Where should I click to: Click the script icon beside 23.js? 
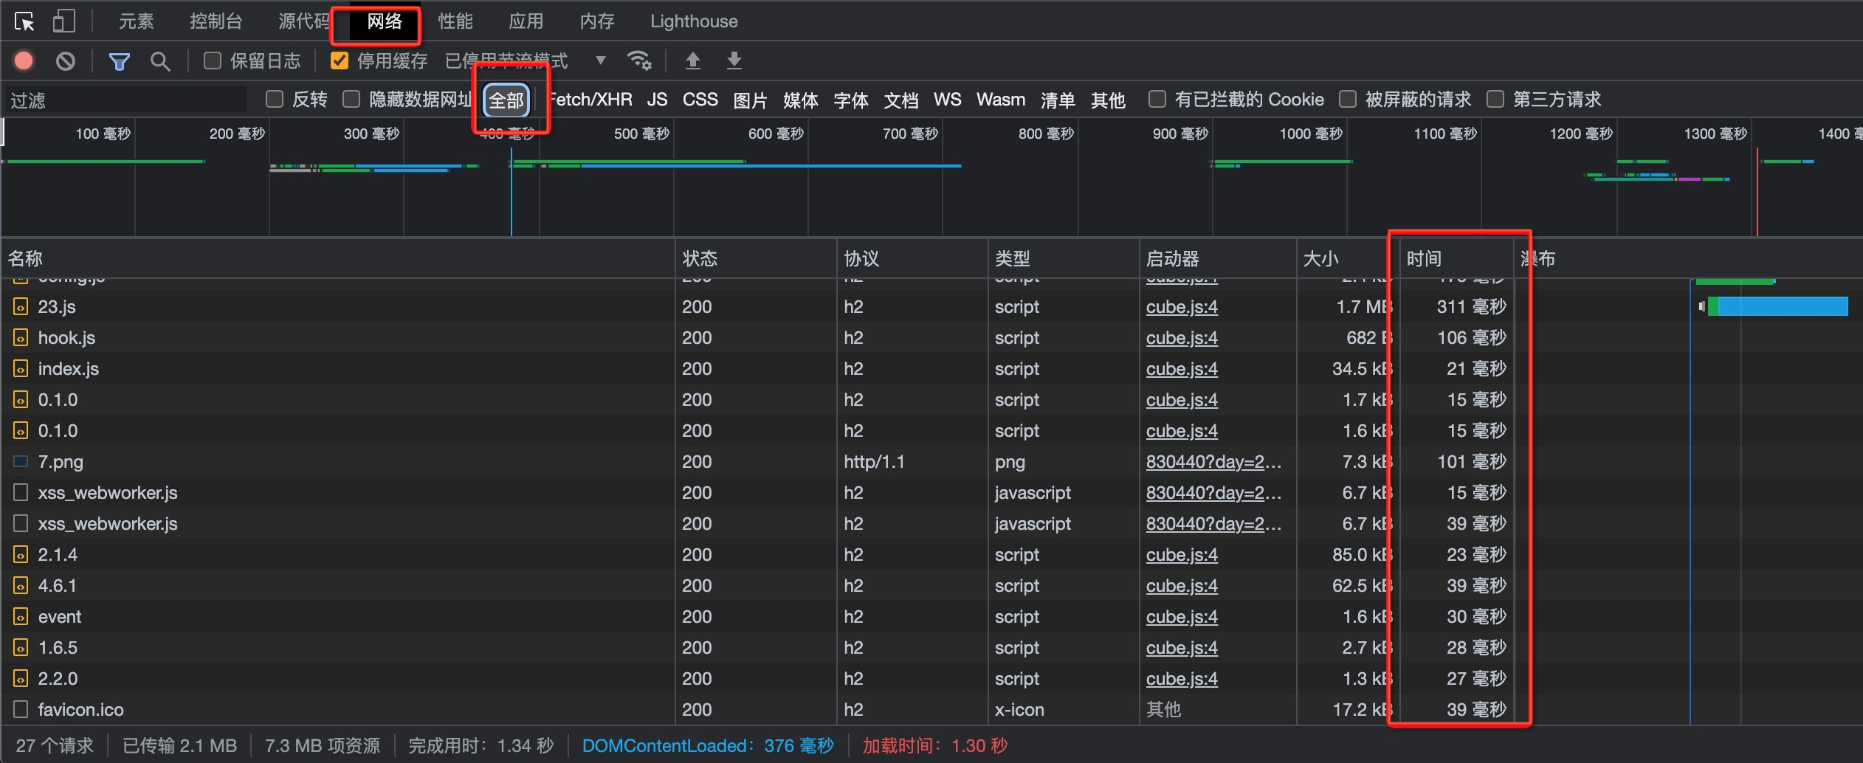[21, 306]
